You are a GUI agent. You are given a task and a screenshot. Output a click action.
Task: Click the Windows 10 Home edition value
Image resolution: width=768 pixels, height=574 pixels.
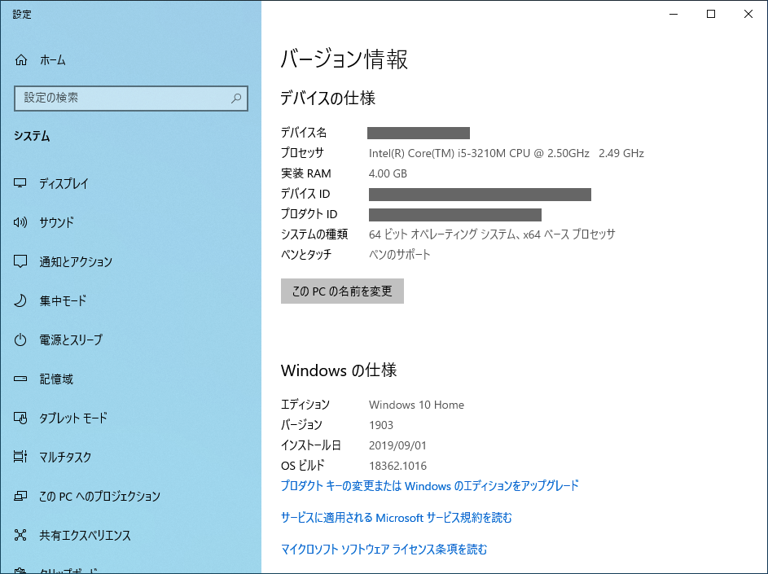[x=416, y=405]
